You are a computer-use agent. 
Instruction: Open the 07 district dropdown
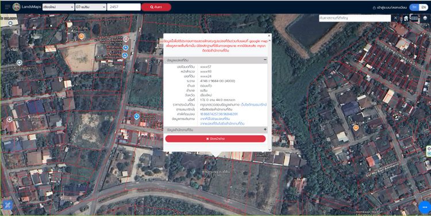pos(91,7)
